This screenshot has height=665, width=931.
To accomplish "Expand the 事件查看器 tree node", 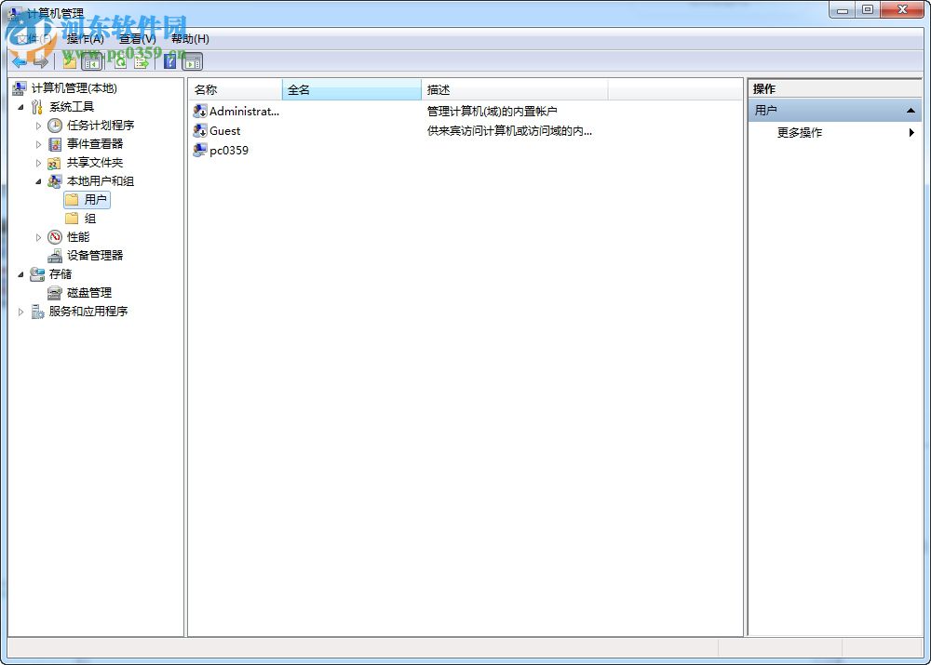I will [x=36, y=143].
